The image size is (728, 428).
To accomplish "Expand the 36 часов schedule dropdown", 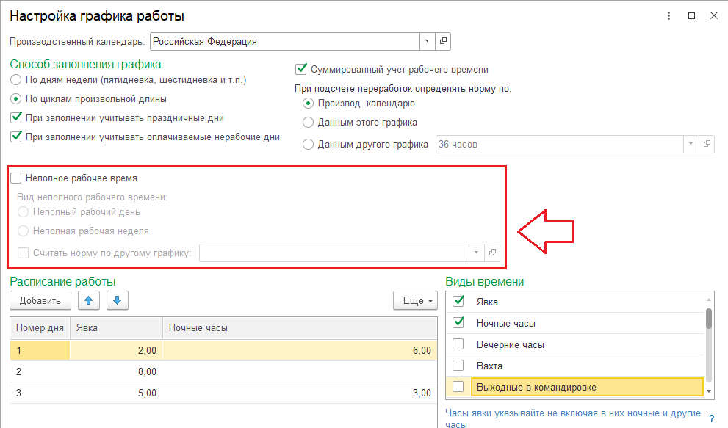I will tap(691, 145).
